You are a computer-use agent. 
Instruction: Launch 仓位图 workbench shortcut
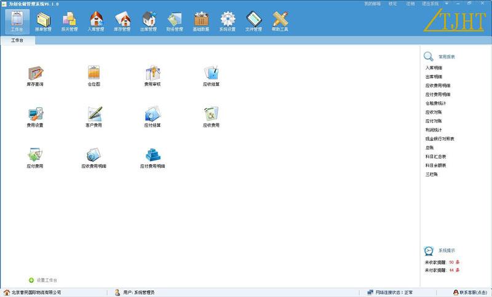coord(94,76)
